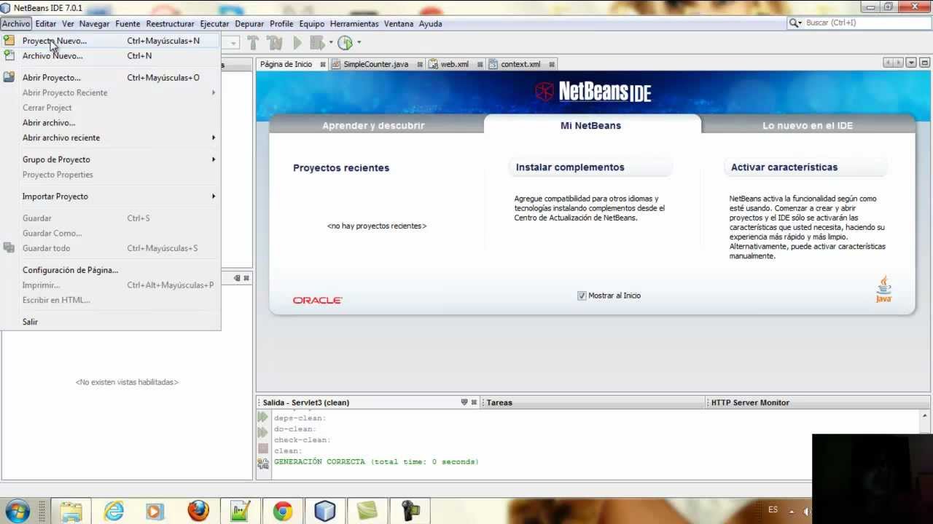Open Firefox from the taskbar
933x524 pixels.
pos(198,511)
